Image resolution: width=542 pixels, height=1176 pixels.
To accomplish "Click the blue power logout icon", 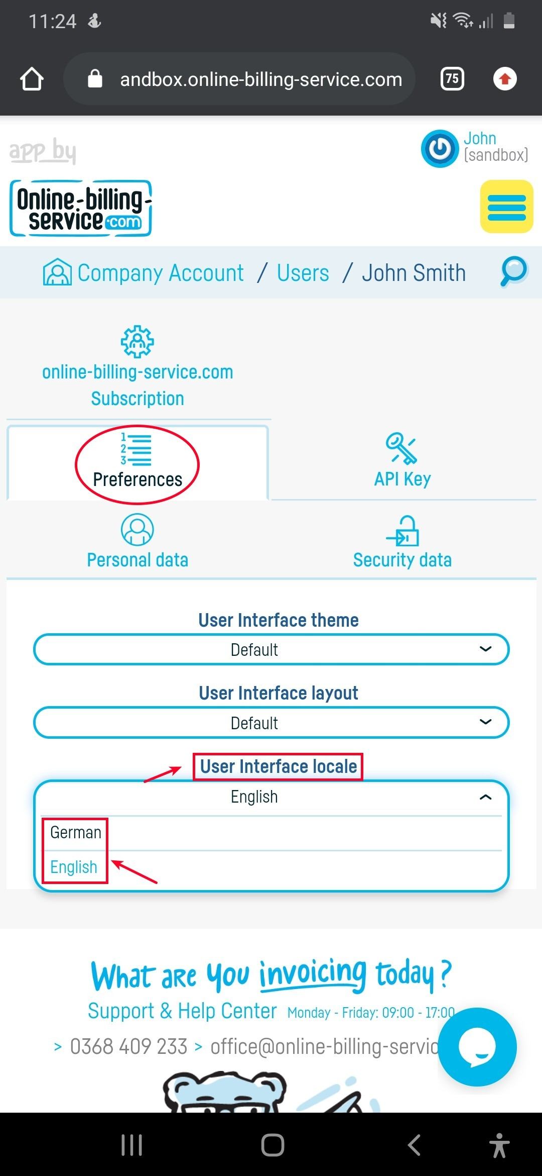I will point(440,149).
